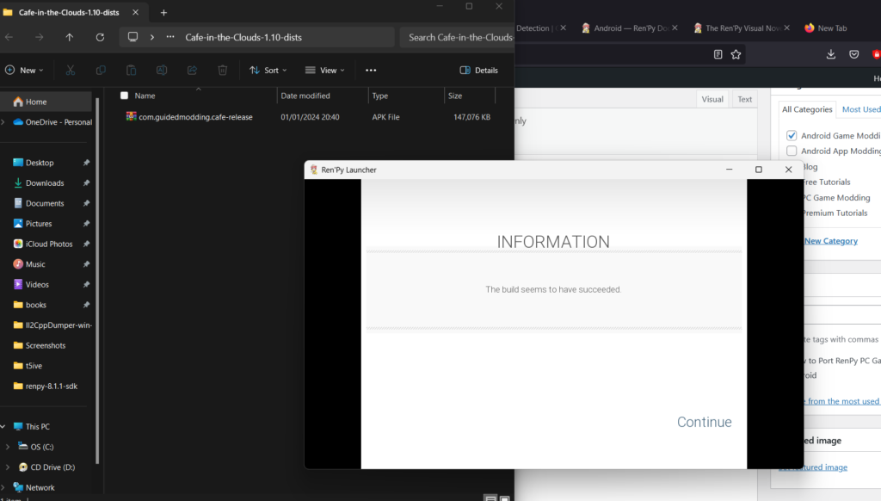
Task: Switch to Android — Ren'Py browser tab
Action: (629, 28)
